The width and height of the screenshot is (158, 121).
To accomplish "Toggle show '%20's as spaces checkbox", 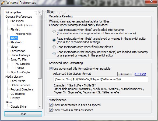I will pos(51,110).
